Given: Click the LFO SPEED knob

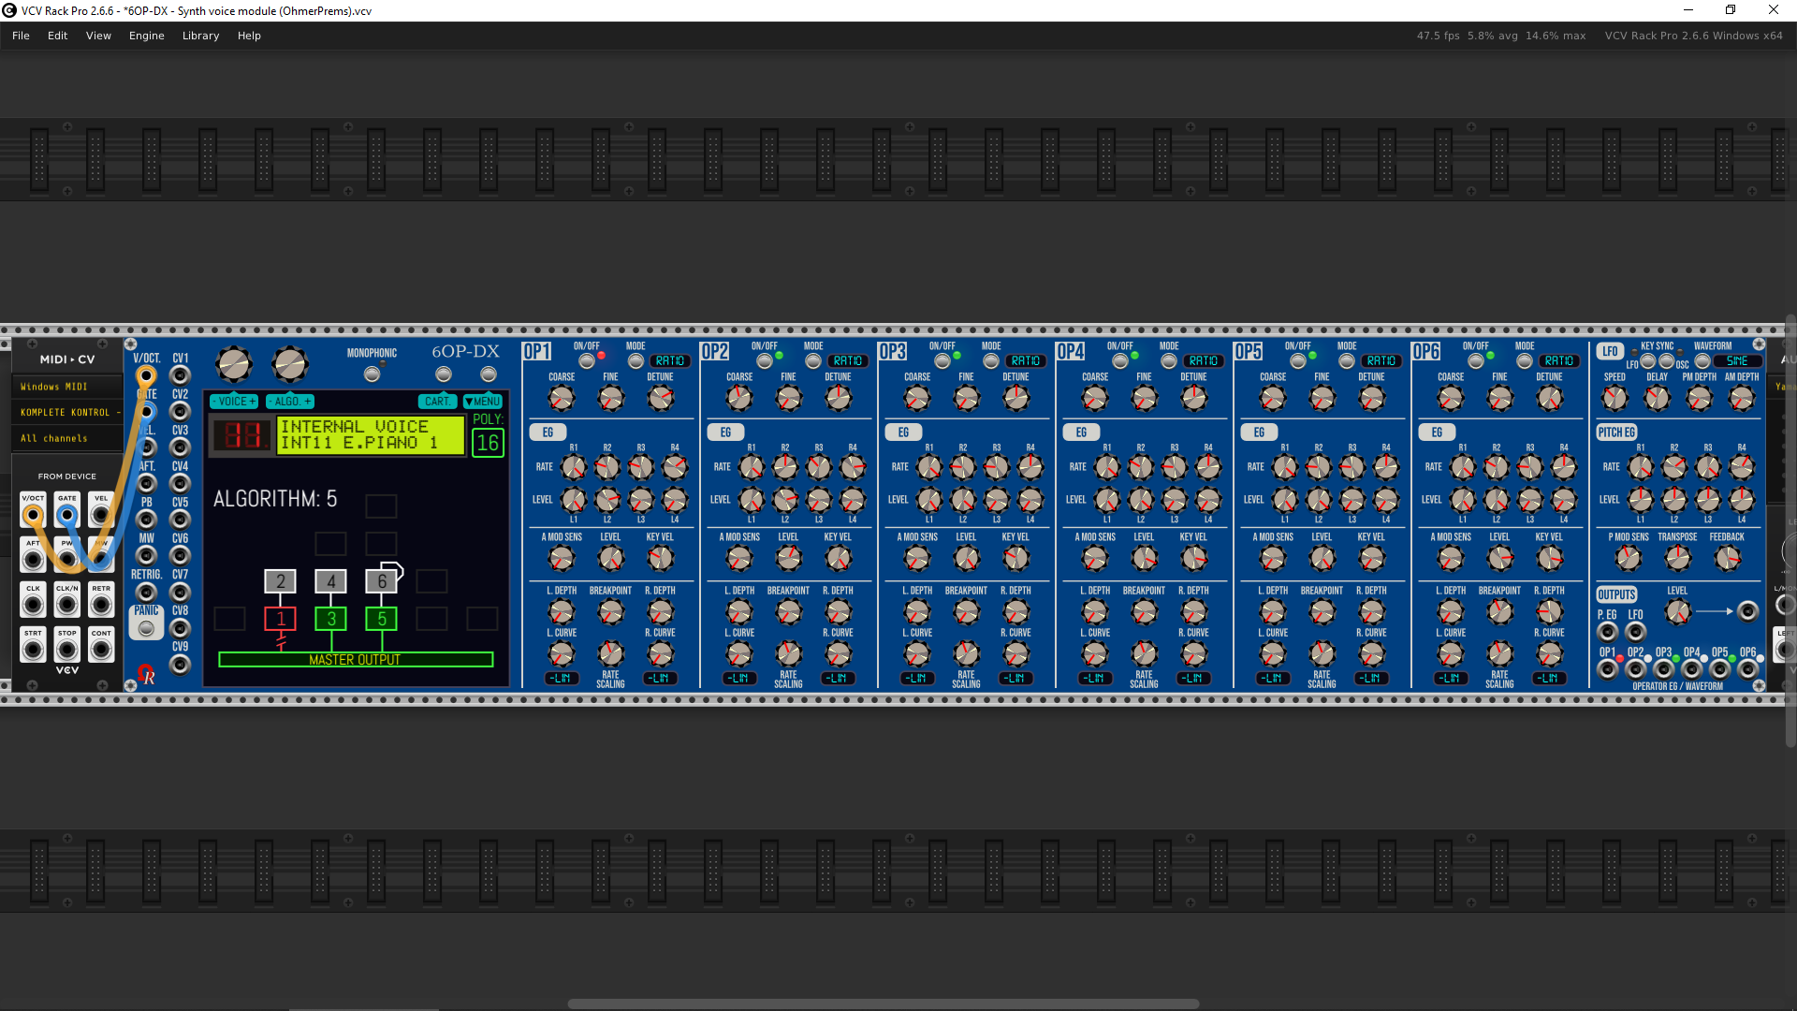Looking at the screenshot, I should [x=1614, y=398].
